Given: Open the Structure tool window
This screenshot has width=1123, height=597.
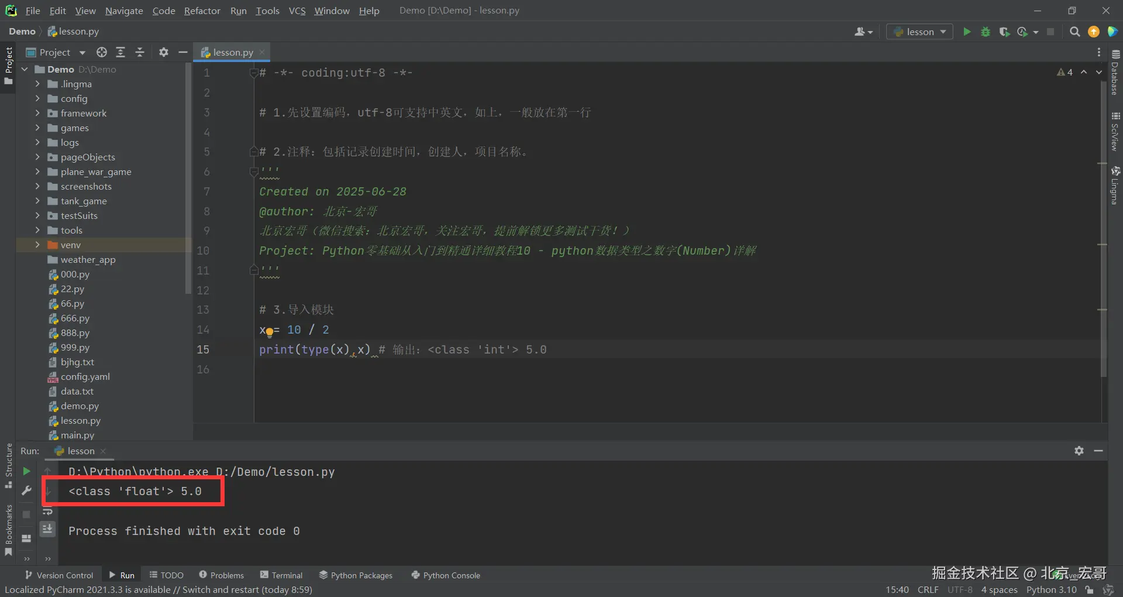Looking at the screenshot, I should [9, 465].
